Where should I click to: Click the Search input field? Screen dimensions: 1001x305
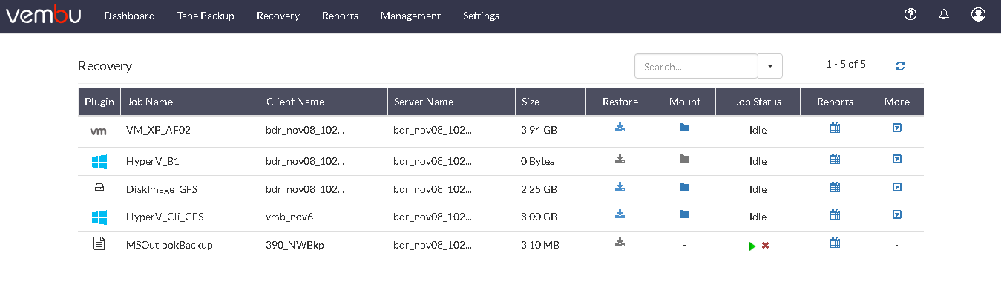click(x=696, y=66)
